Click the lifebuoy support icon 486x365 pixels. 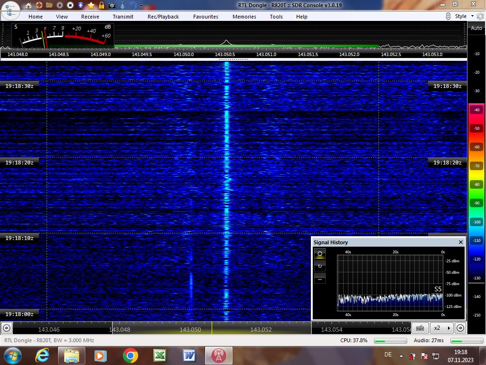point(39,5)
